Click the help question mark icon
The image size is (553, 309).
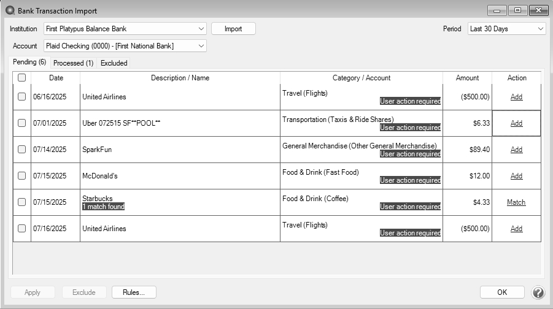click(x=538, y=292)
